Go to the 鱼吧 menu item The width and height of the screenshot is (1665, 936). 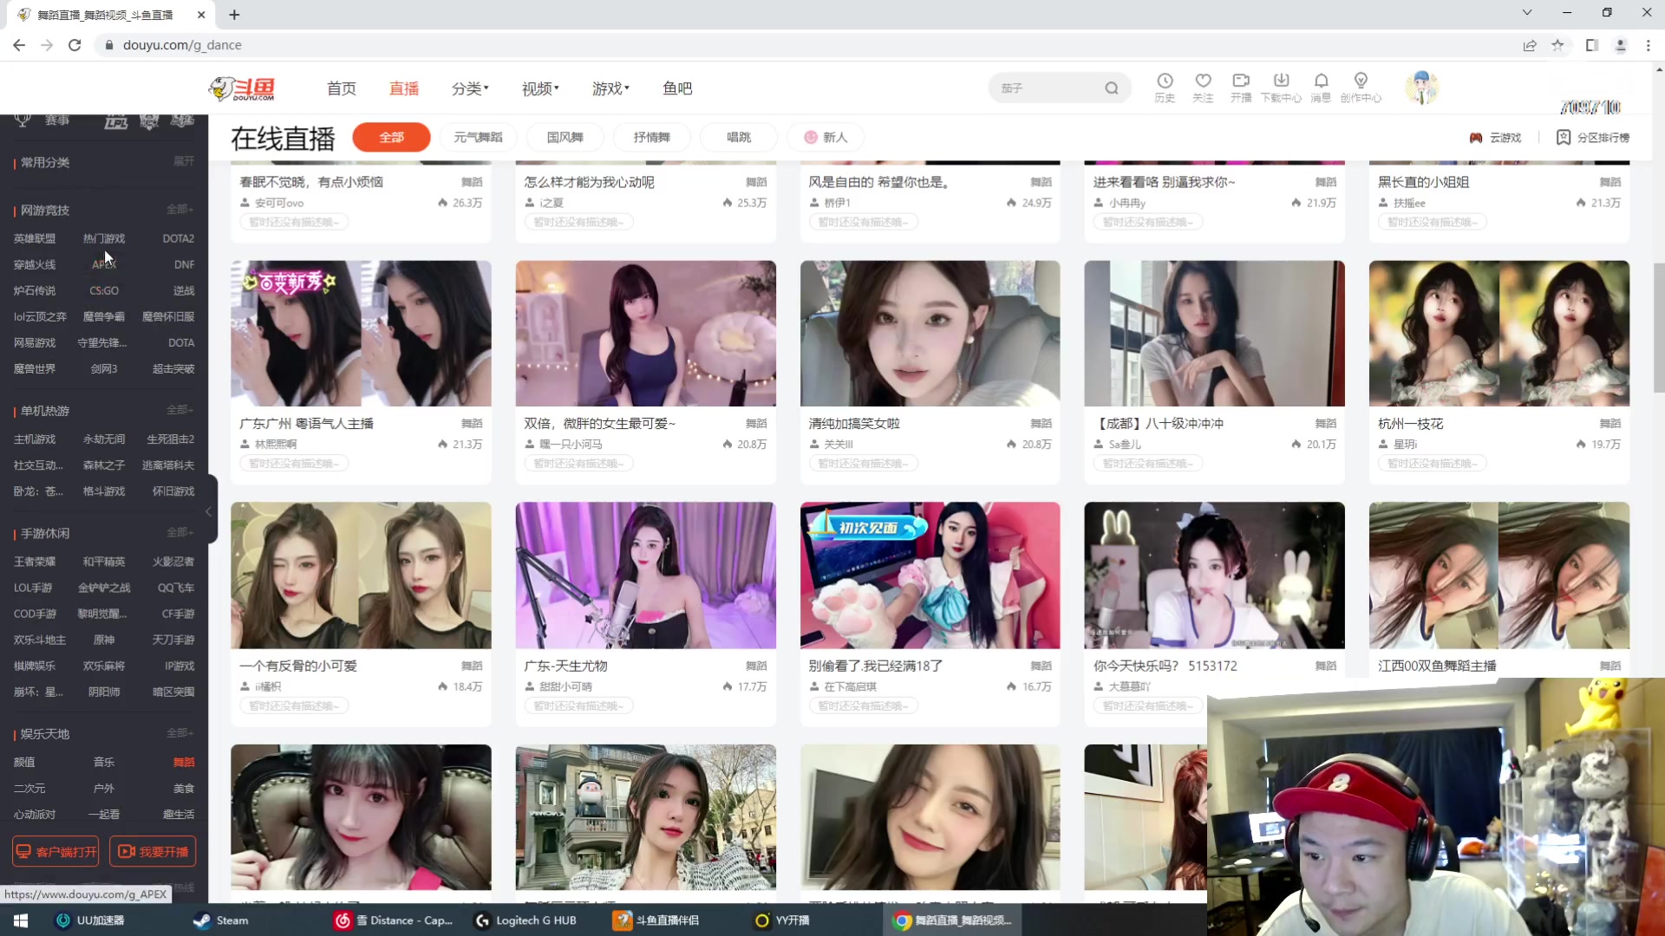point(677,88)
